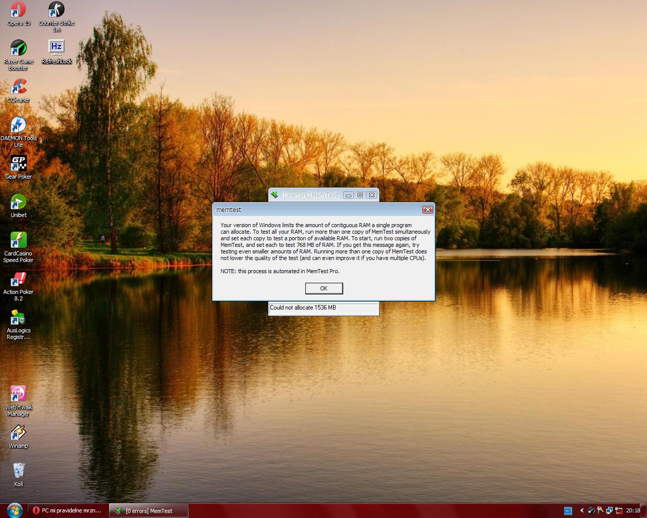Viewport: 647px width, 518px height.
Task: Open the Razer Game Booster icon
Action: (19, 49)
